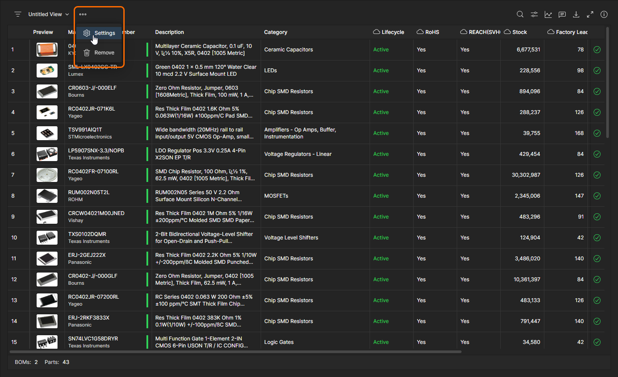The width and height of the screenshot is (618, 377).
Task: Select part number CR0402-J/-000GLF
Action: (x=93, y=276)
